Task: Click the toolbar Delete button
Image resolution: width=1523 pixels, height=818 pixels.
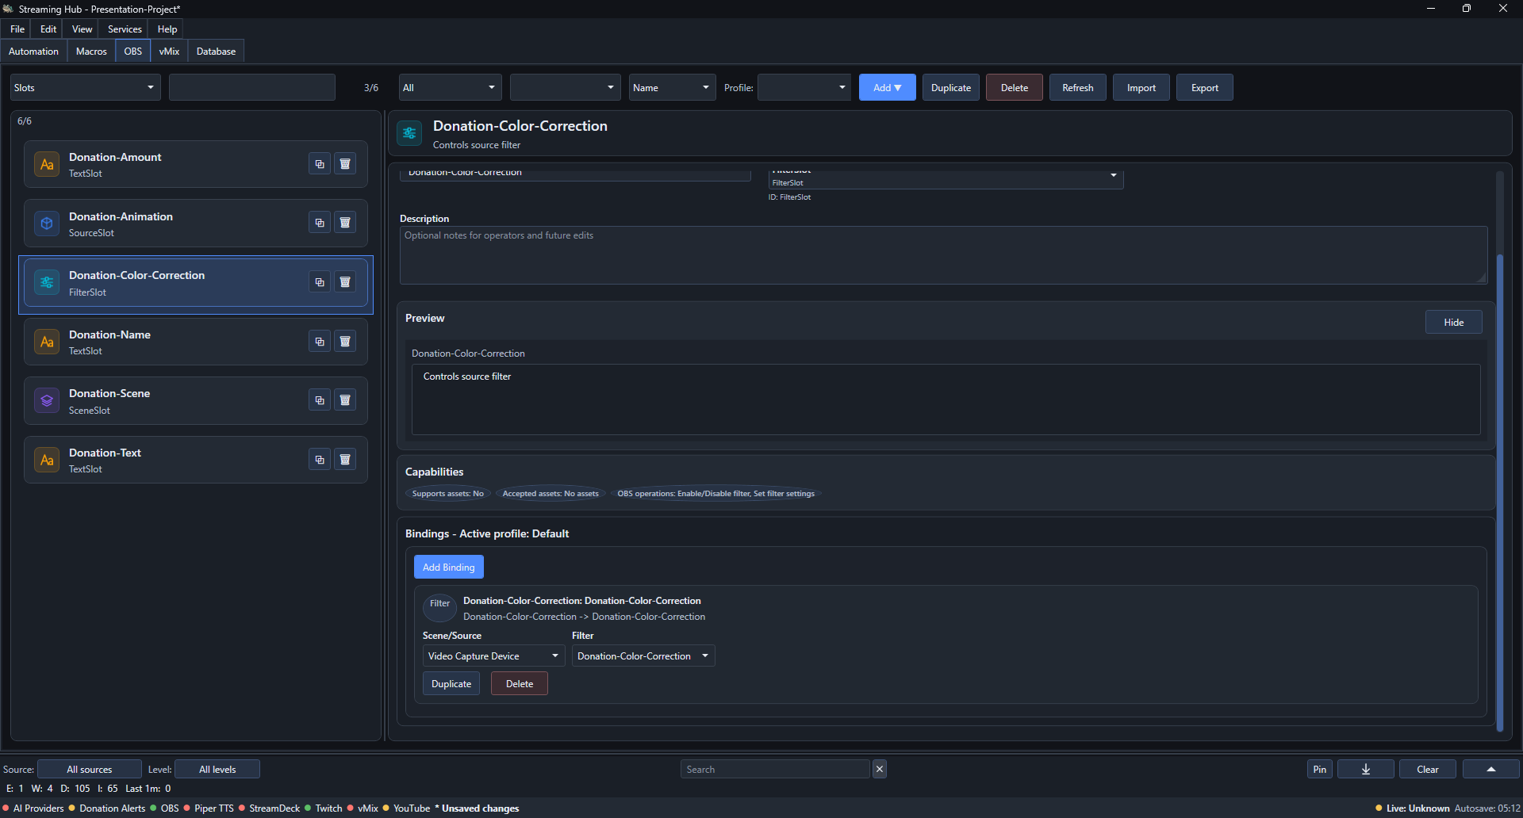Action: pos(1015,87)
